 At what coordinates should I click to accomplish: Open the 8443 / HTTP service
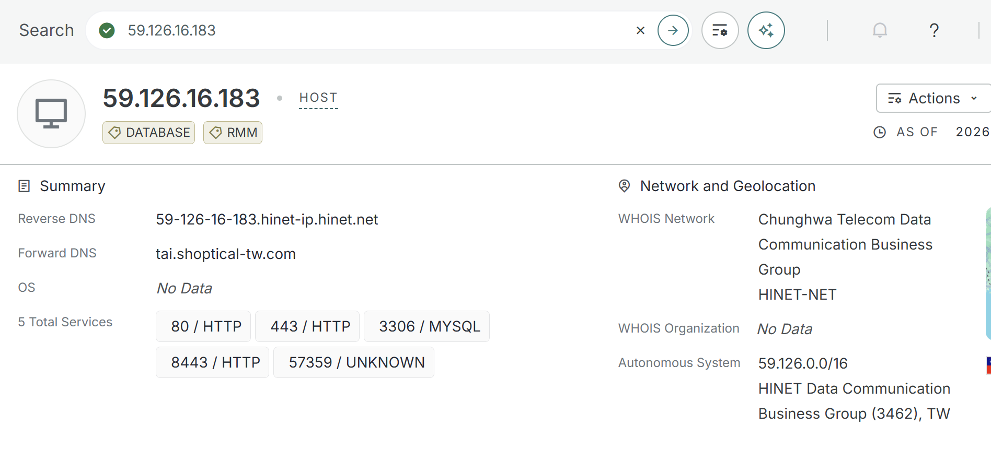pyautogui.click(x=212, y=362)
